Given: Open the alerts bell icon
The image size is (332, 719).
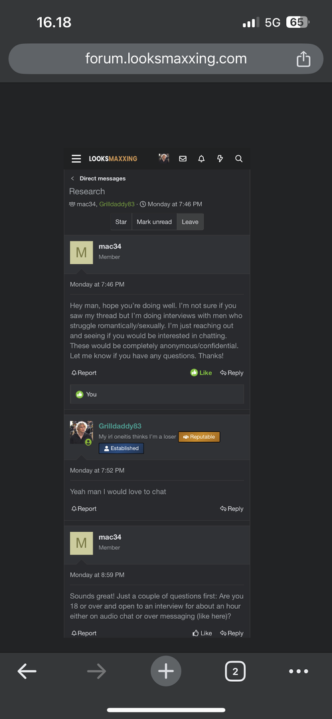Looking at the screenshot, I should click(x=201, y=159).
